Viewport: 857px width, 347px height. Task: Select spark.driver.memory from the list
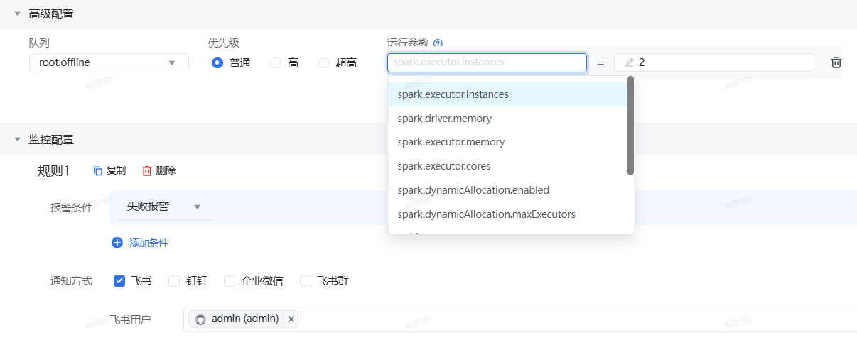pos(444,119)
